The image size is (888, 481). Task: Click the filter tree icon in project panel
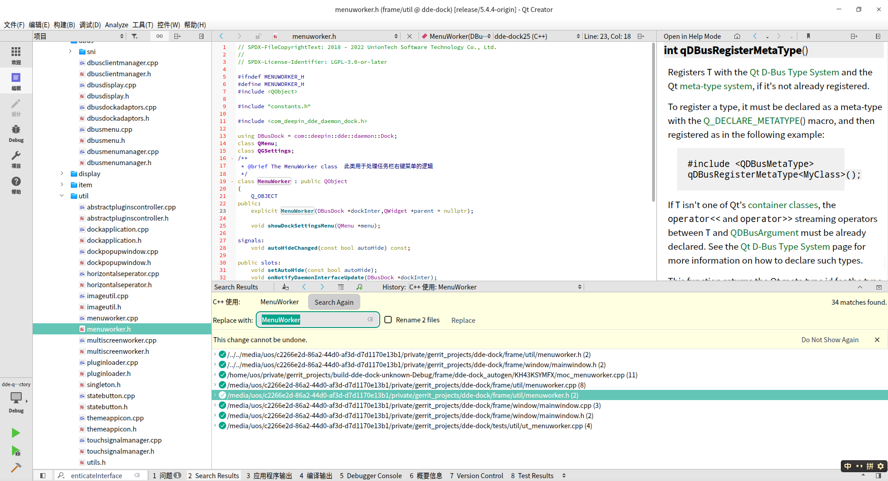135,36
